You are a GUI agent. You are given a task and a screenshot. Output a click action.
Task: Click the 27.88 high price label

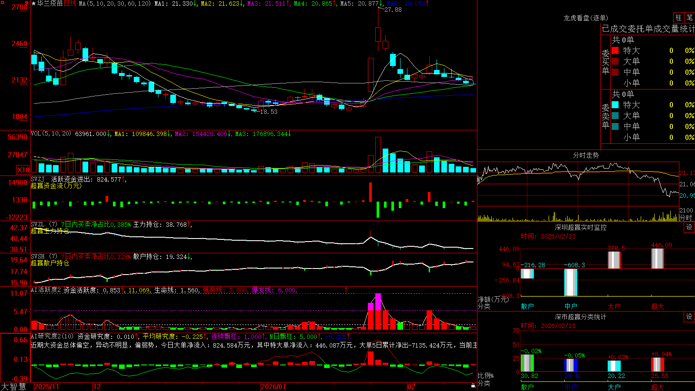click(393, 10)
